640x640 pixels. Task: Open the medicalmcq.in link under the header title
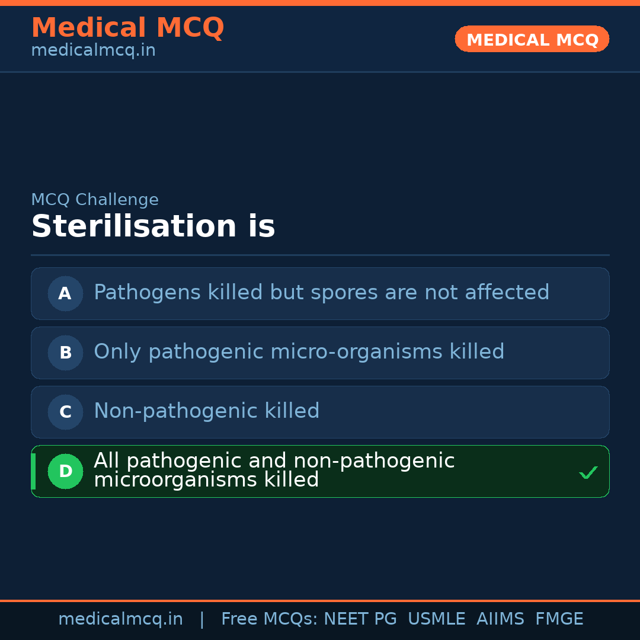pos(93,51)
